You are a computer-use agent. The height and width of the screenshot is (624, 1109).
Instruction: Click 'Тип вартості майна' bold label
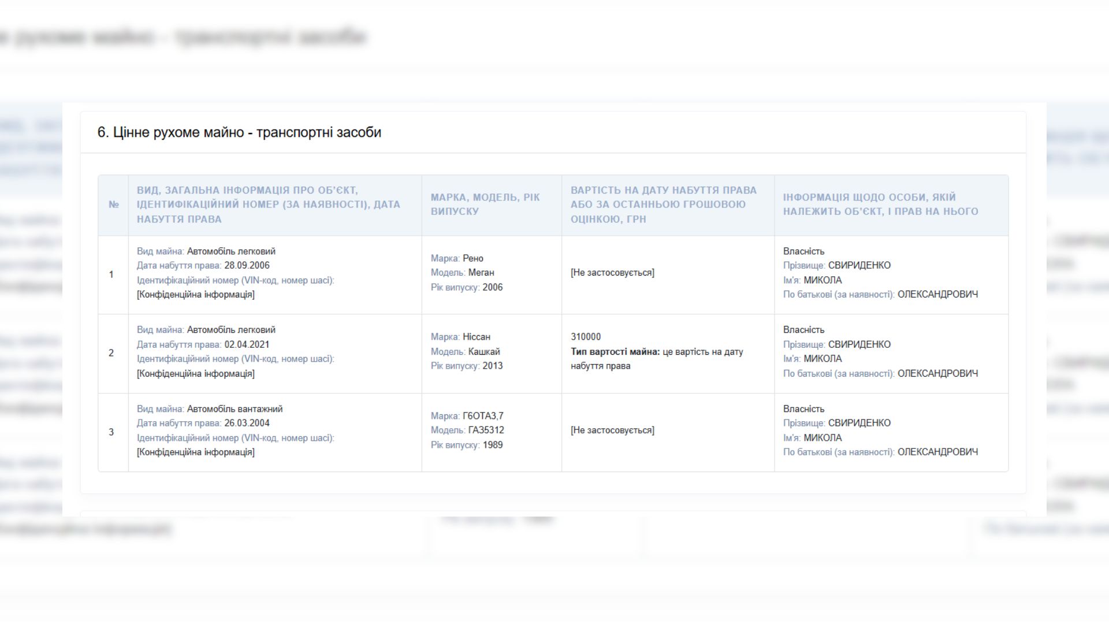pyautogui.click(x=615, y=351)
